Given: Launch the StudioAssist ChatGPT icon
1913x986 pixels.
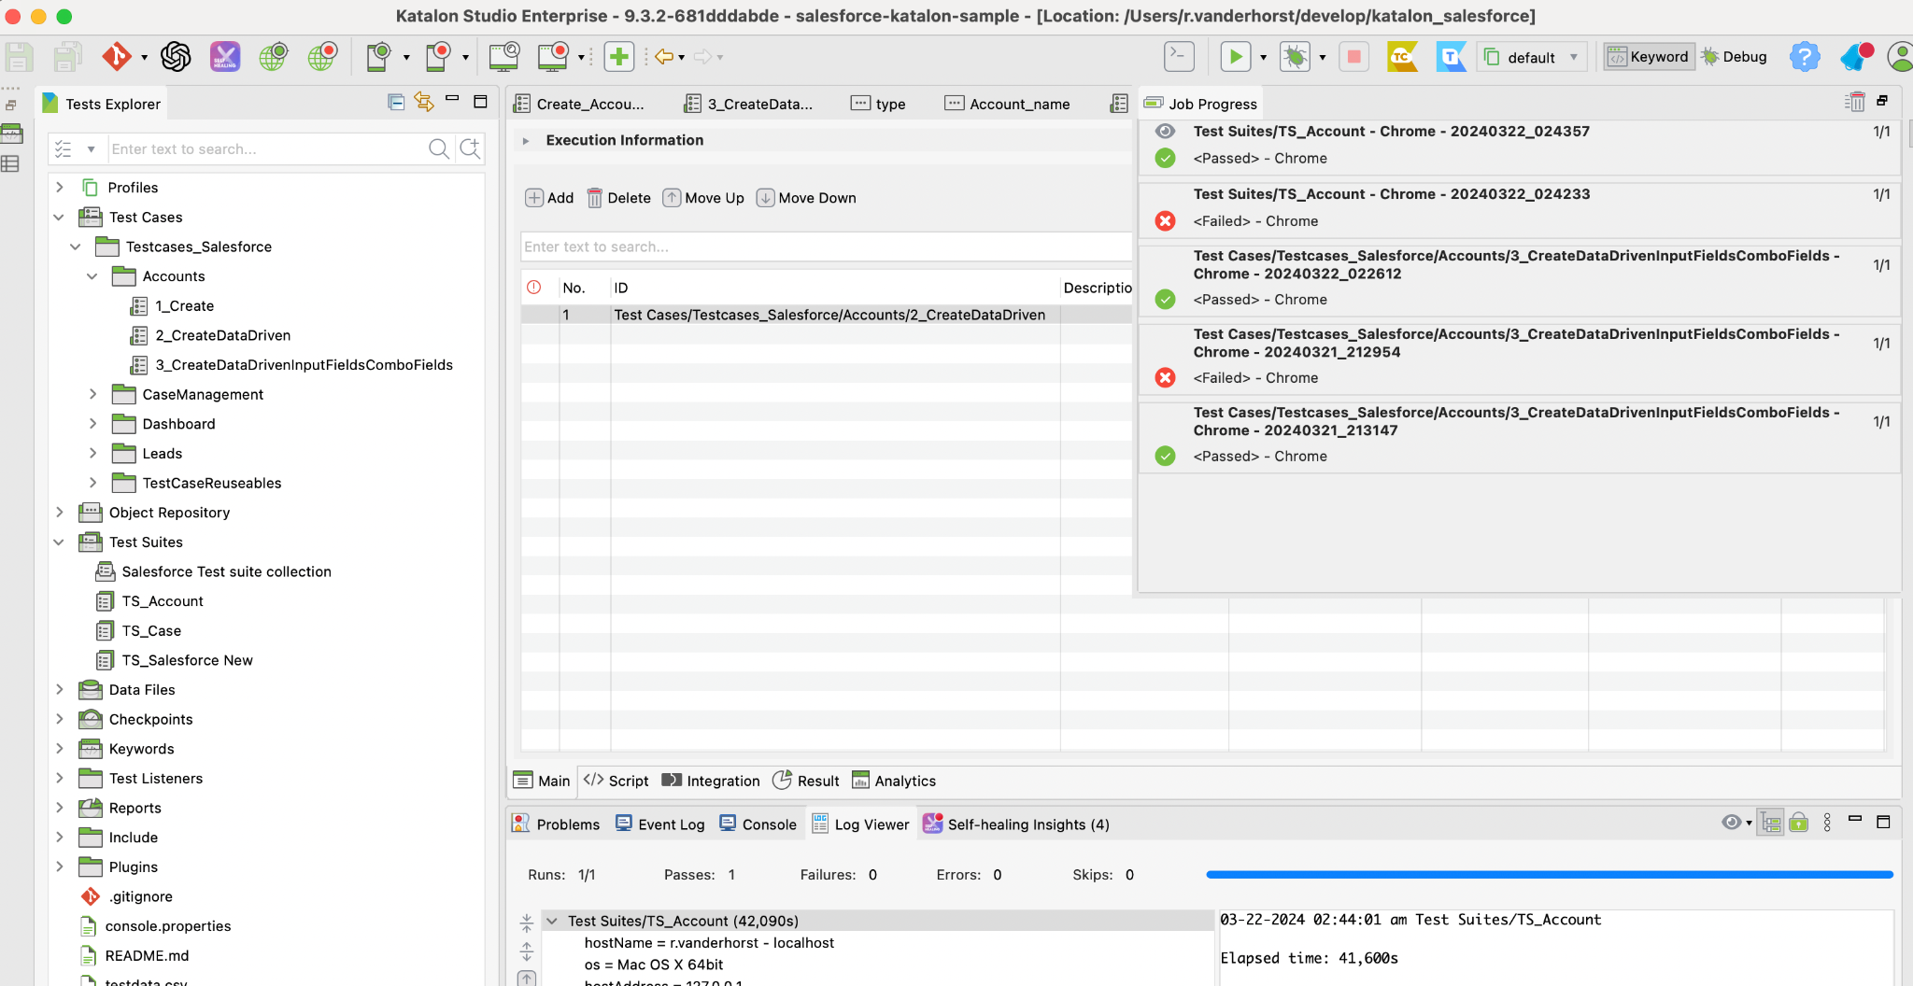Looking at the screenshot, I should point(176,57).
